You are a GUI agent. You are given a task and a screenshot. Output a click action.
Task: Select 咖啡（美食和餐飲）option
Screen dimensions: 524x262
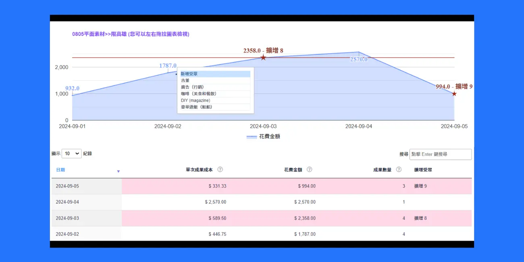coord(215,94)
